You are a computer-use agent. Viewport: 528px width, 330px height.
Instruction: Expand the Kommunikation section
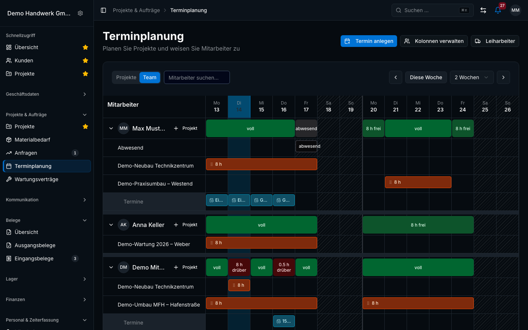[47, 200]
